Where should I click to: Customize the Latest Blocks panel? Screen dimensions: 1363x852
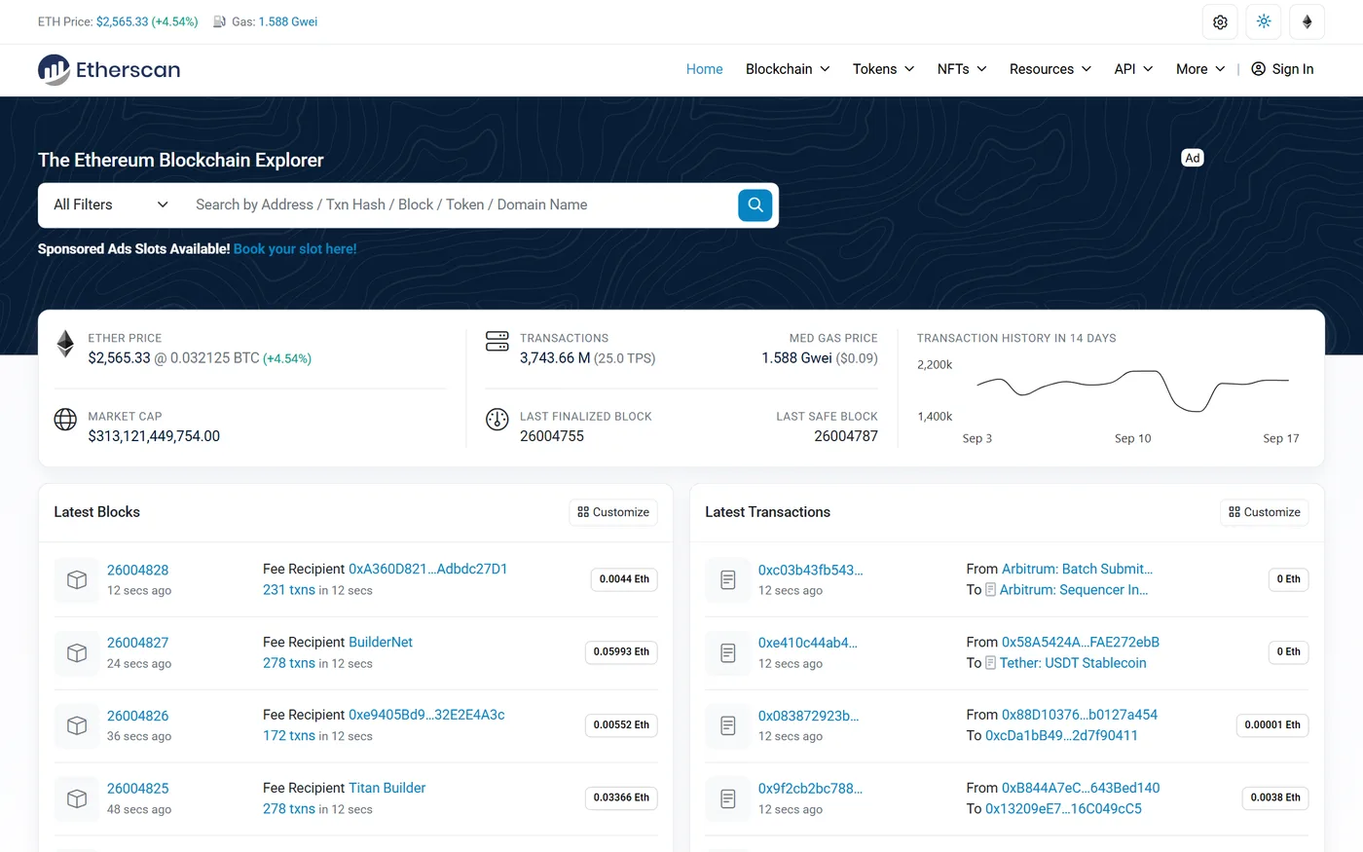tap(613, 512)
